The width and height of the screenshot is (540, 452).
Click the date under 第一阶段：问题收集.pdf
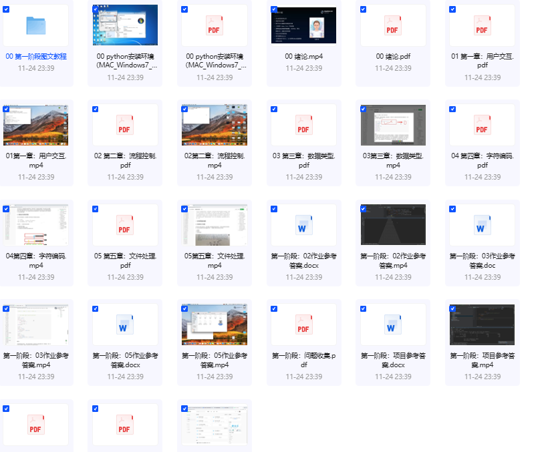click(x=303, y=377)
